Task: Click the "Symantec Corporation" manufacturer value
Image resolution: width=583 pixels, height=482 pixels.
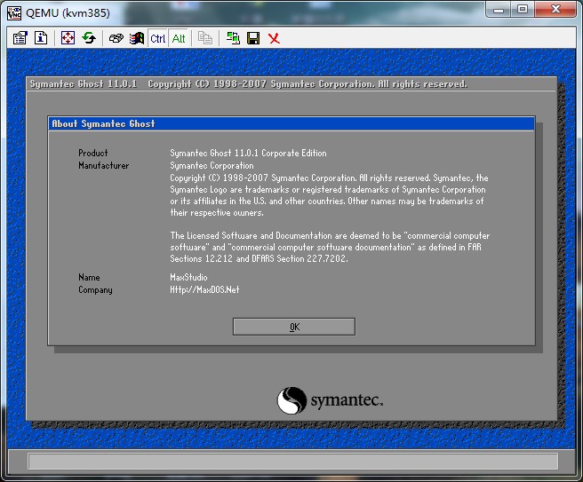Action: 212,166
